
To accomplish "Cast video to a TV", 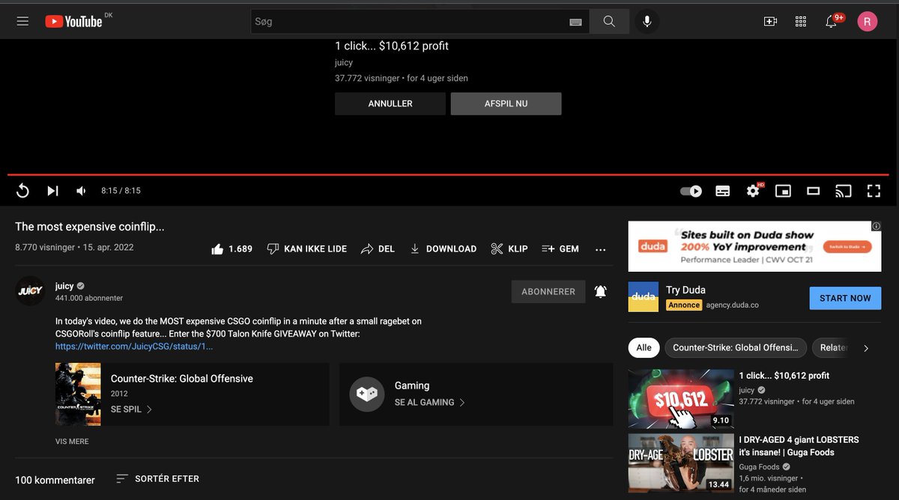I will tap(844, 191).
